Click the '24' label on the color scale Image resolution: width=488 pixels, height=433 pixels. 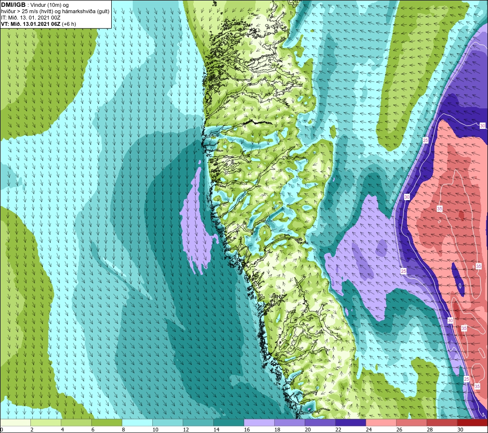[369, 430]
